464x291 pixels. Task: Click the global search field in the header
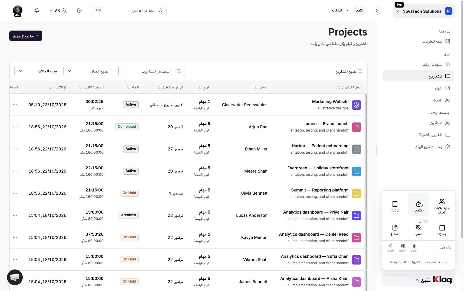click(x=128, y=10)
